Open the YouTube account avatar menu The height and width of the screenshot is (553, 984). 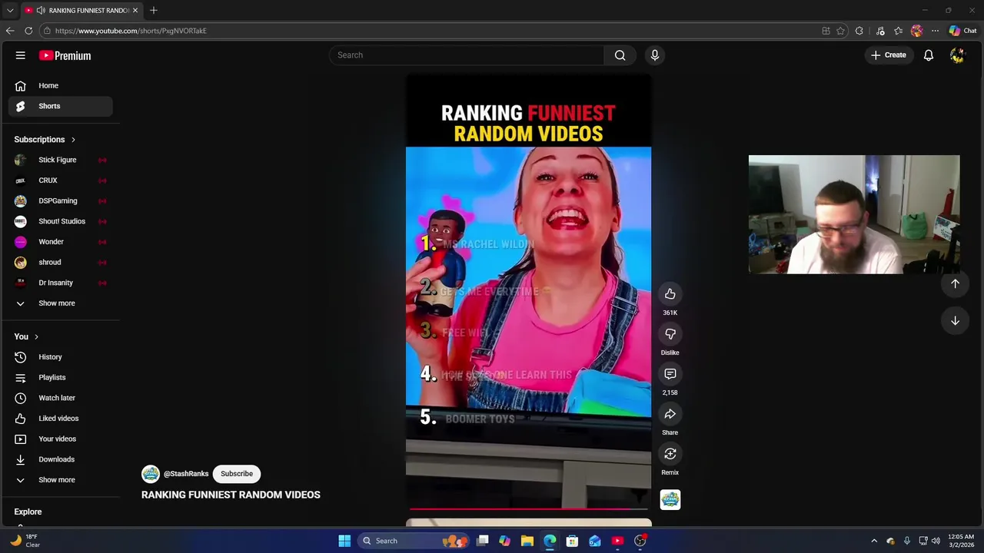[957, 55]
